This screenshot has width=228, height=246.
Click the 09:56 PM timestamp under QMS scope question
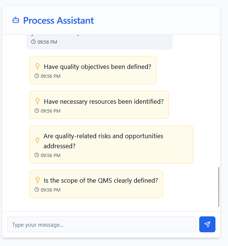click(x=51, y=190)
